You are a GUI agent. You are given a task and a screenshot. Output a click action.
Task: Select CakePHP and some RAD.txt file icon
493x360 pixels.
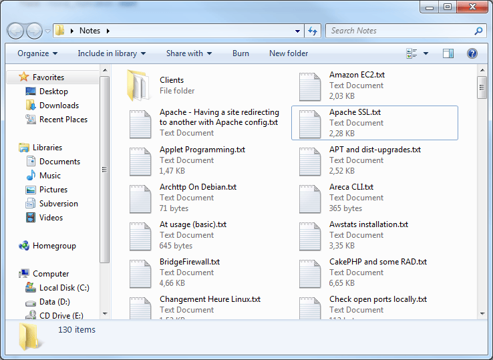coord(310,274)
